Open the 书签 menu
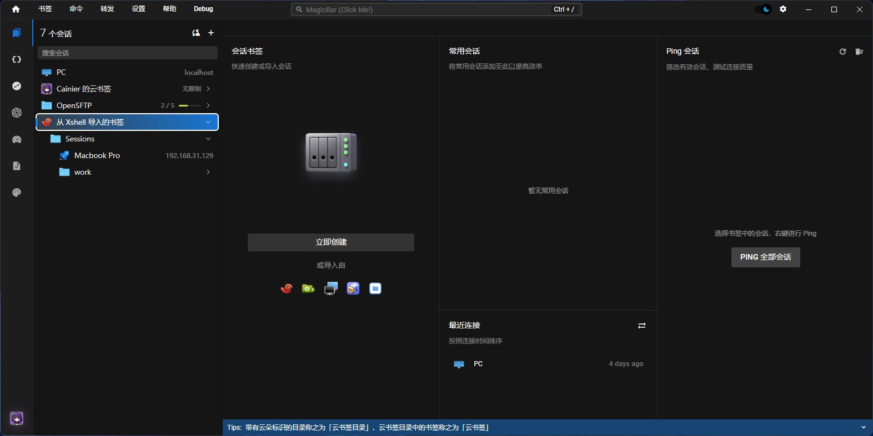Screen dimensions: 873x436 45,9
